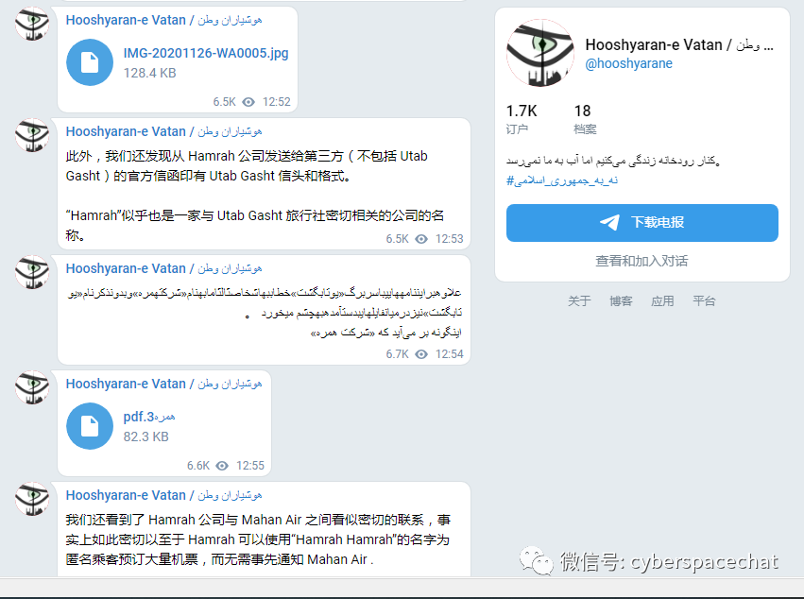Open the IMG-20201126-WA0005.jpg file icon
The height and width of the screenshot is (599, 804).
pos(90,62)
